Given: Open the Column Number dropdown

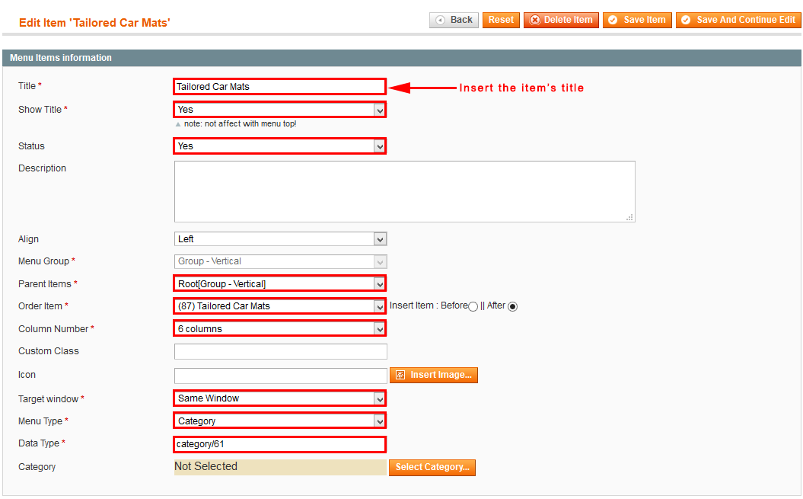Looking at the screenshot, I should tap(279, 329).
